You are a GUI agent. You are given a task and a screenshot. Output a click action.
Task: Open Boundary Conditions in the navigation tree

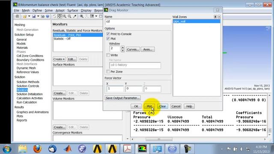30,60
